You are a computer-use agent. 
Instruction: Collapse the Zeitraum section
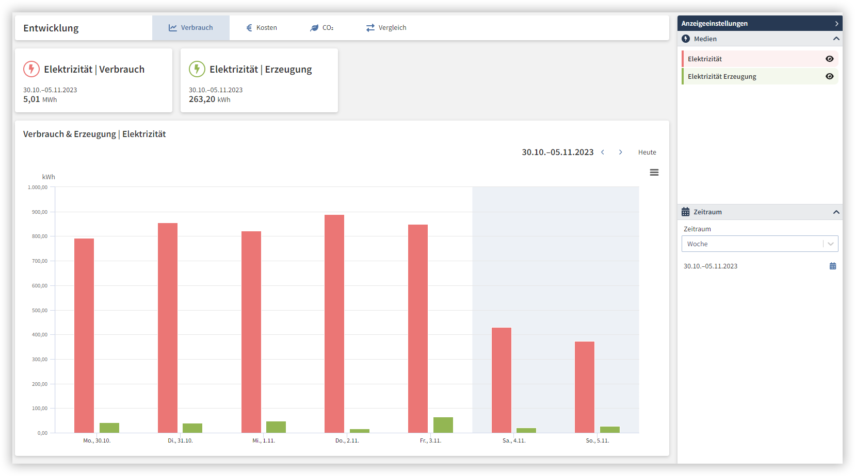pos(836,212)
